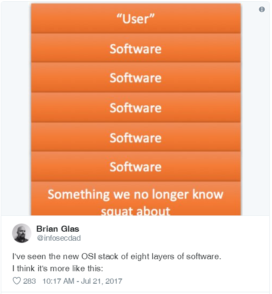
Task: Click the fifth Software layer in the stack
Action: click(x=136, y=167)
